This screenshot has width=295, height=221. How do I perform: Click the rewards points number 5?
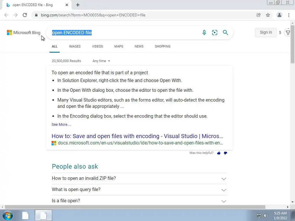tap(280, 33)
